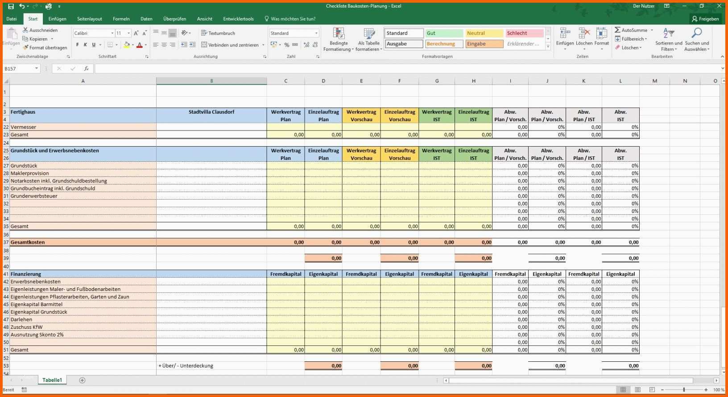Adjust the zoom slider
The width and height of the screenshot is (728, 397).
684,390
